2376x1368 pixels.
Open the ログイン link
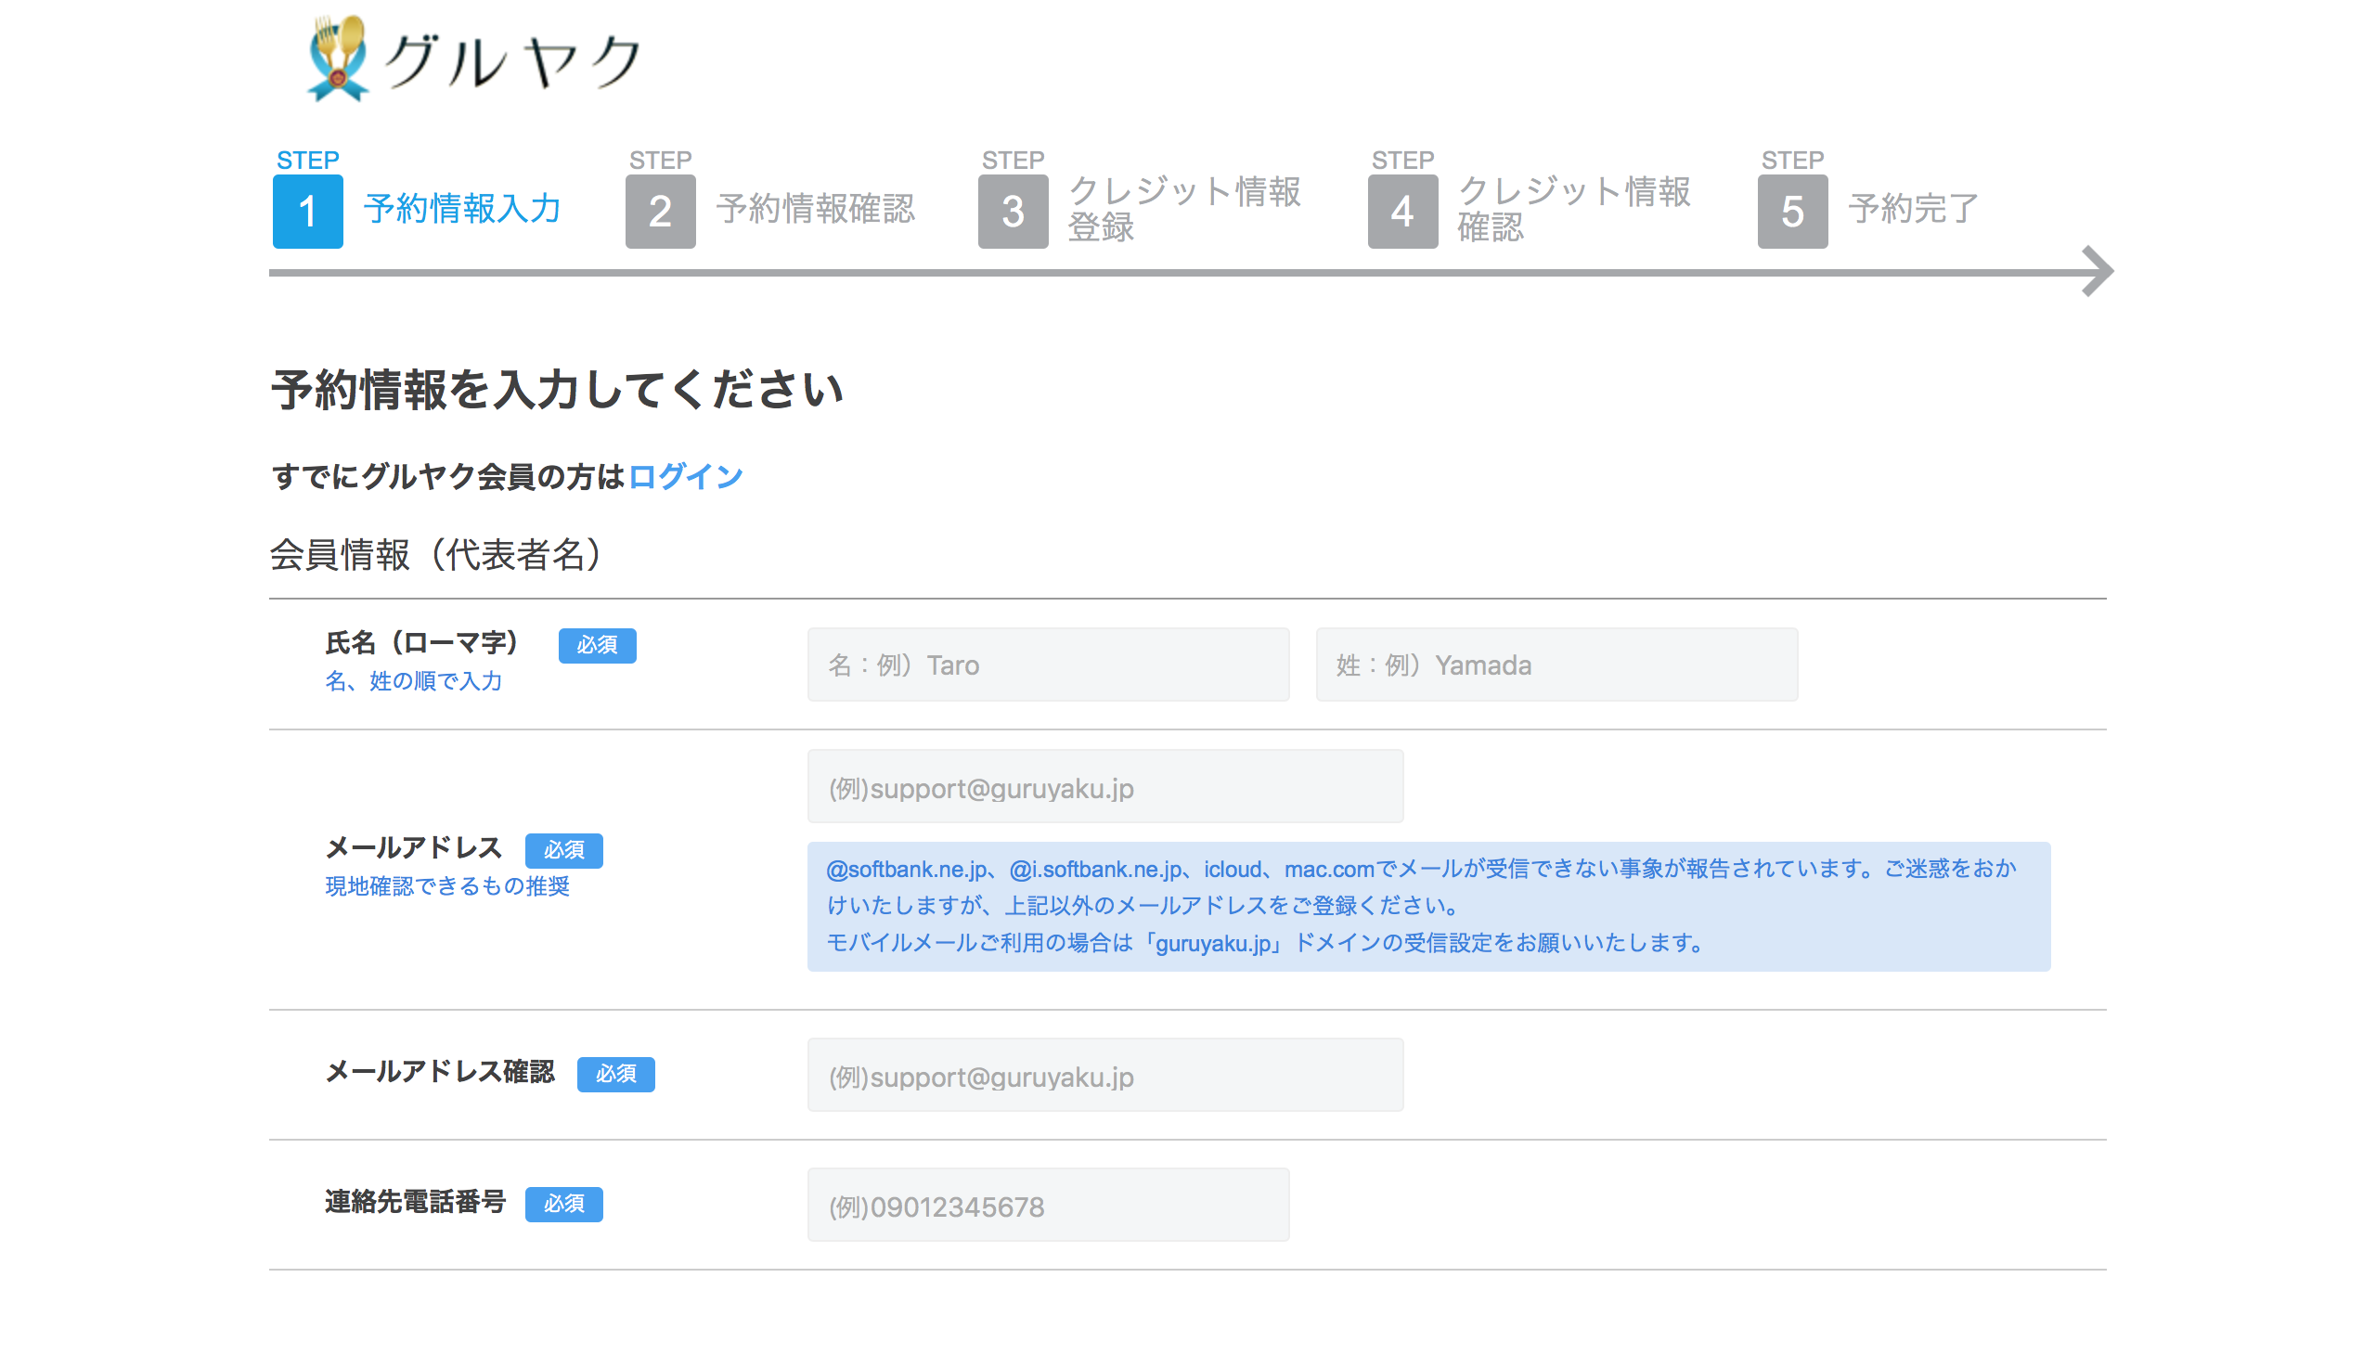point(685,476)
